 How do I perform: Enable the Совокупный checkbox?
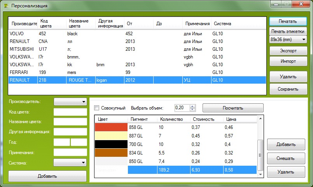(x=96, y=108)
